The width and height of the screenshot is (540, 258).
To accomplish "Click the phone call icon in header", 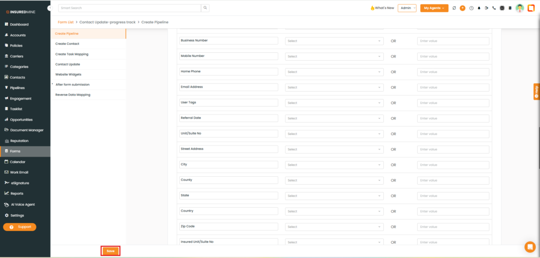I will 494,8.
